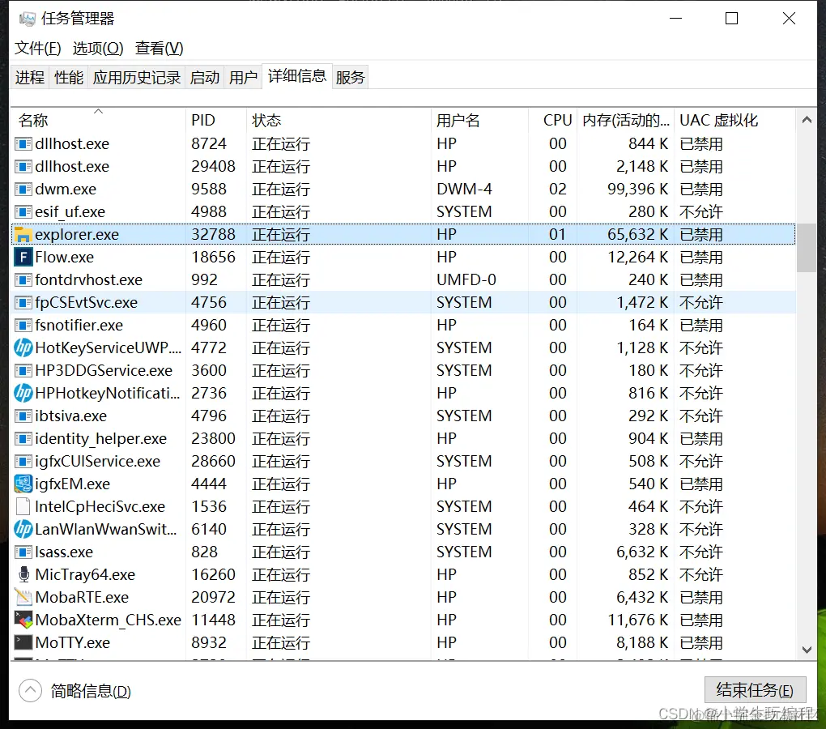Click the HPHotkeyNotificati hp icon
Image resolution: width=826 pixels, height=729 pixels.
tap(23, 393)
